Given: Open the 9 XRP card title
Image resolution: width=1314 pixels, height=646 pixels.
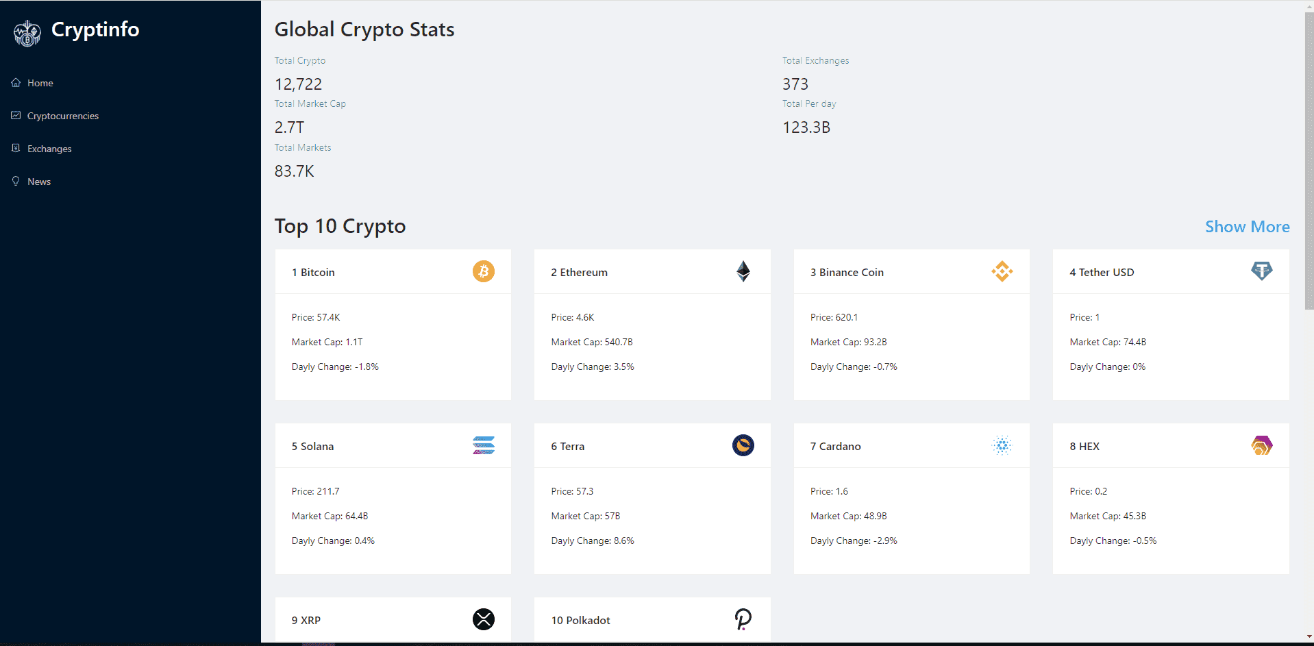Looking at the screenshot, I should click(x=306, y=620).
